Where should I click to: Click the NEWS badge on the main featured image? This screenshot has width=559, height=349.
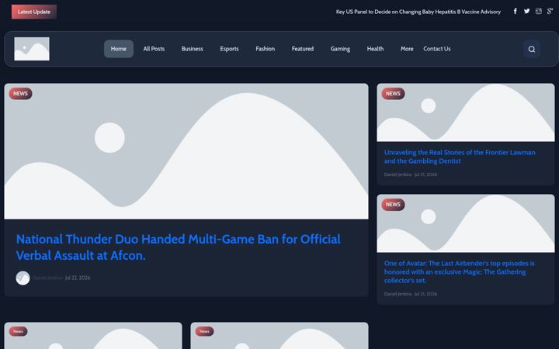tap(21, 94)
